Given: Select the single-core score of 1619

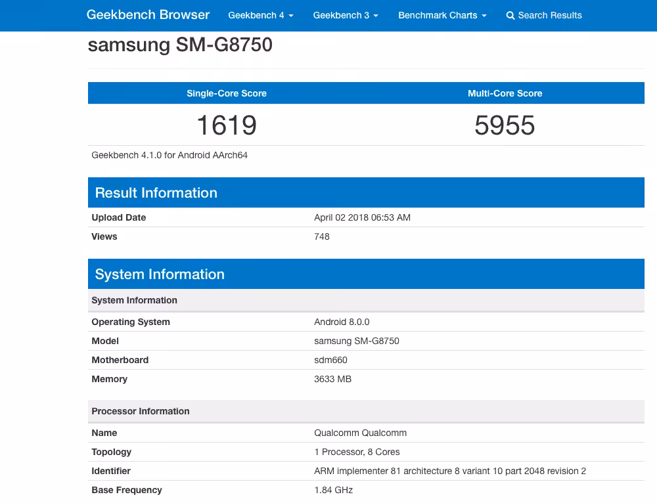Looking at the screenshot, I should click(x=227, y=124).
